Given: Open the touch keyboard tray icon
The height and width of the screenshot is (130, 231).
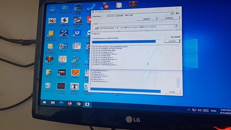Looking at the screenshot, I should click(206, 110).
